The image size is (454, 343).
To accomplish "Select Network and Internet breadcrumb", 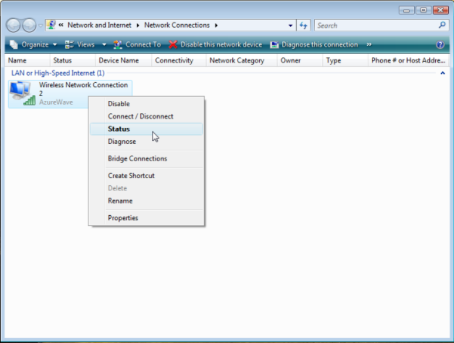I will [x=99, y=25].
